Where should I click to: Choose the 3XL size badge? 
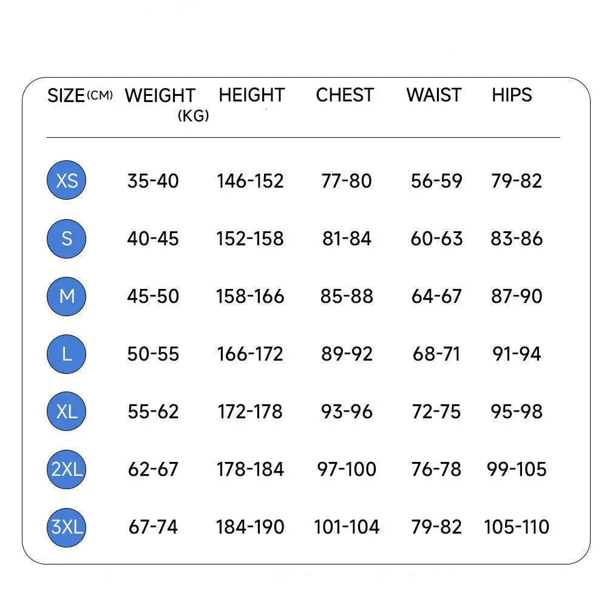point(67,527)
